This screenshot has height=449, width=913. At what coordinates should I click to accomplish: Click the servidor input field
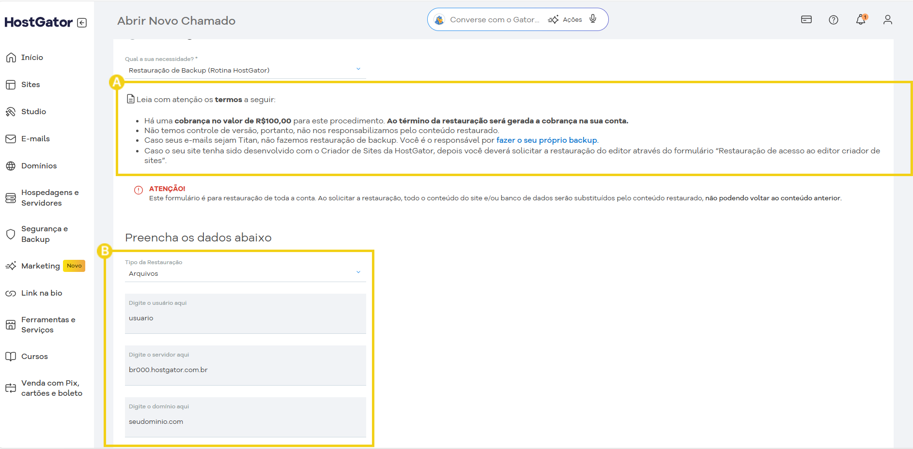click(246, 365)
